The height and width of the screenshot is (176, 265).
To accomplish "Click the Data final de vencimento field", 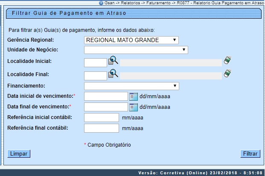I will 106,107.
